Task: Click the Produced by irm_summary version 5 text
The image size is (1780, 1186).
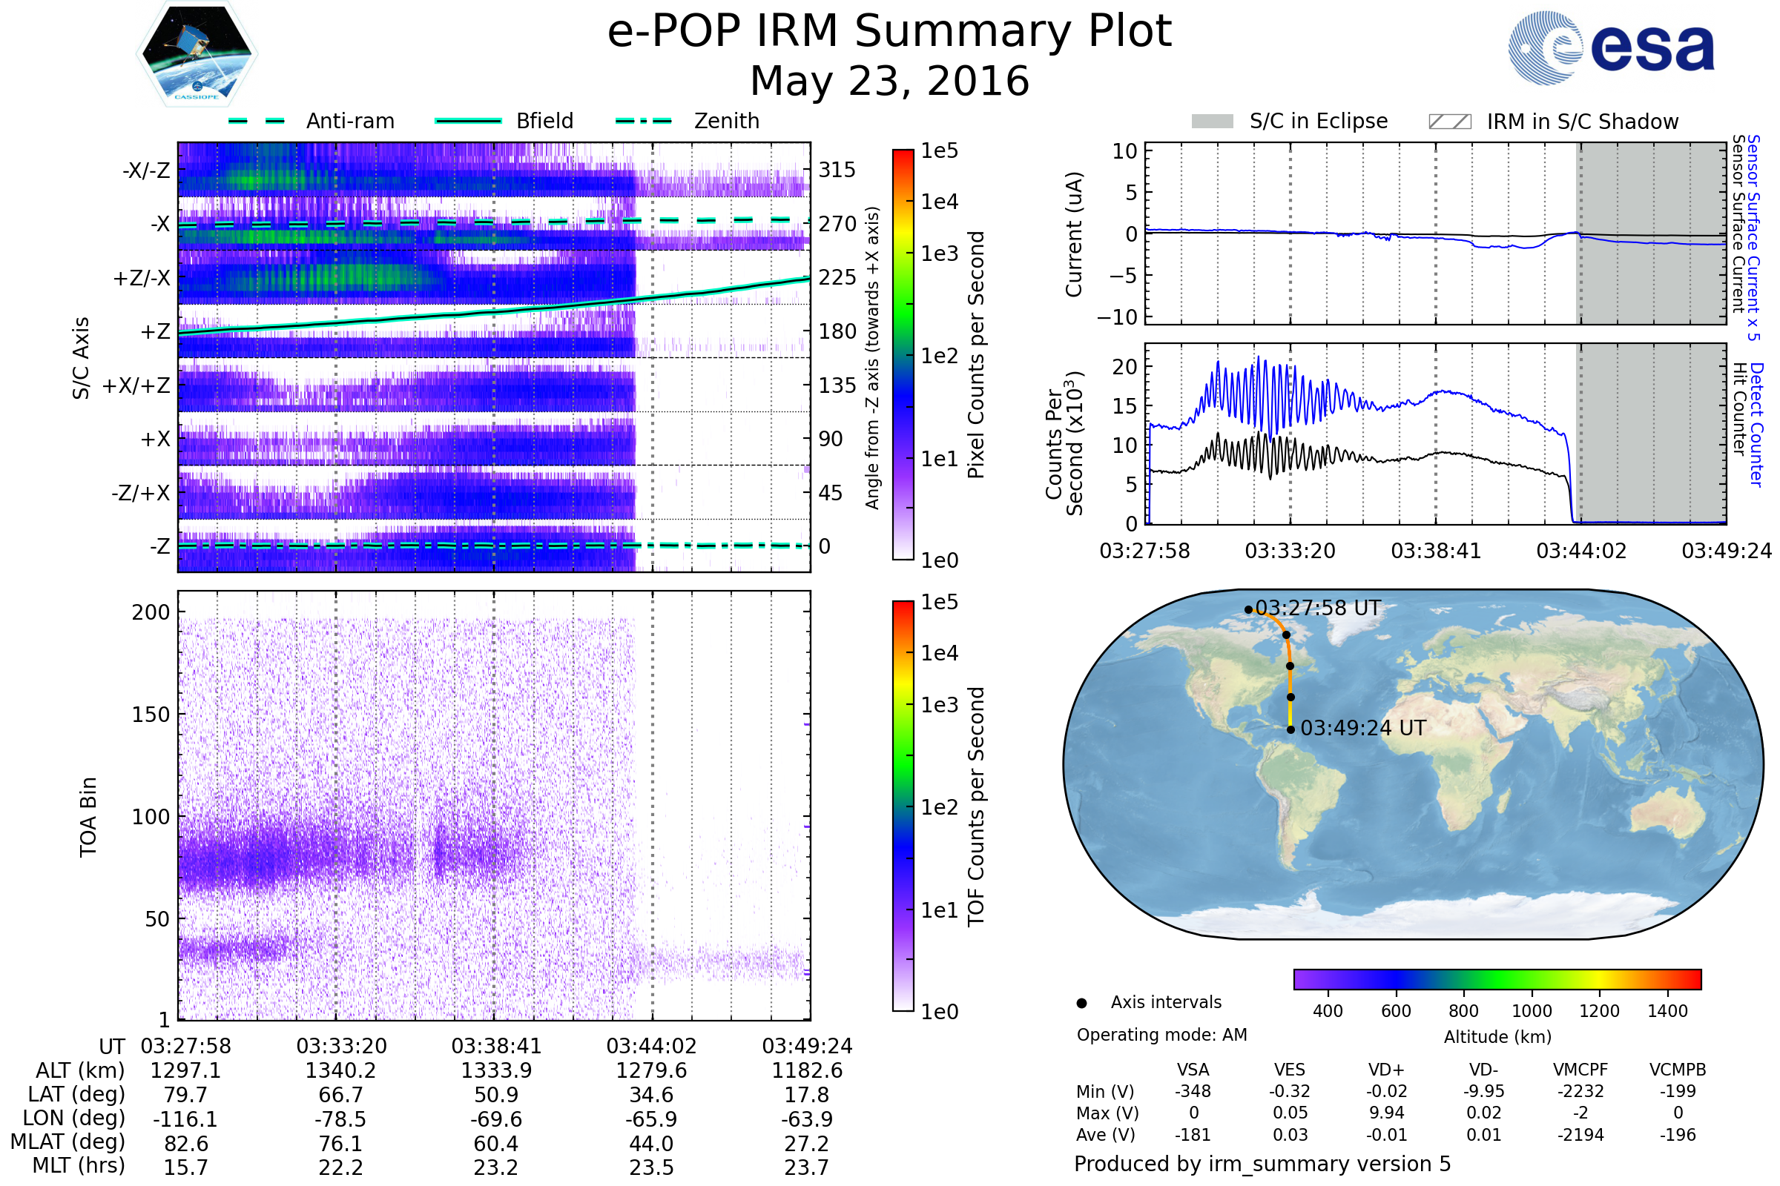Action: [1262, 1164]
